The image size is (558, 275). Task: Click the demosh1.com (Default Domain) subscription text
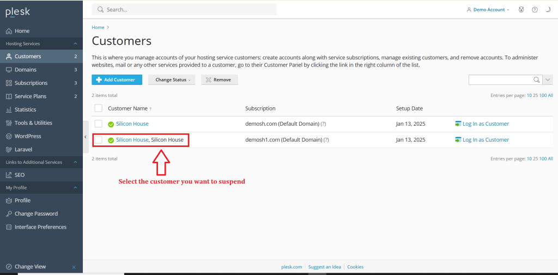[x=283, y=140]
